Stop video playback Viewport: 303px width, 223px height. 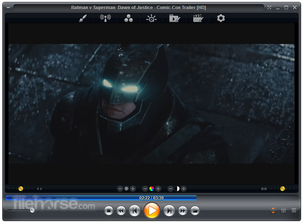pos(109,210)
